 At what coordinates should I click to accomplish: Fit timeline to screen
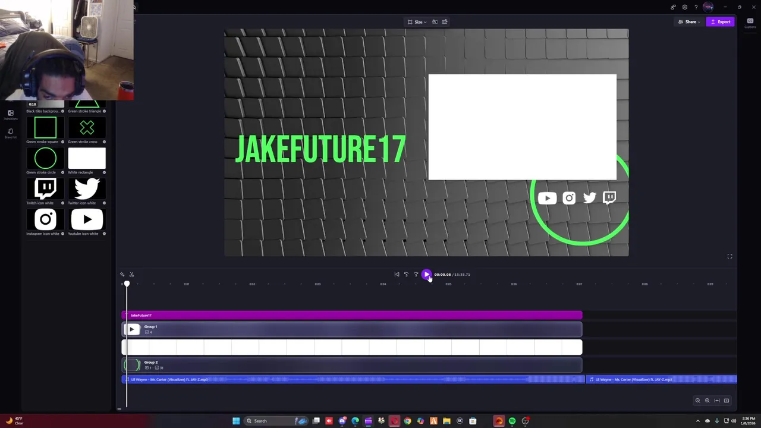pyautogui.click(x=717, y=401)
